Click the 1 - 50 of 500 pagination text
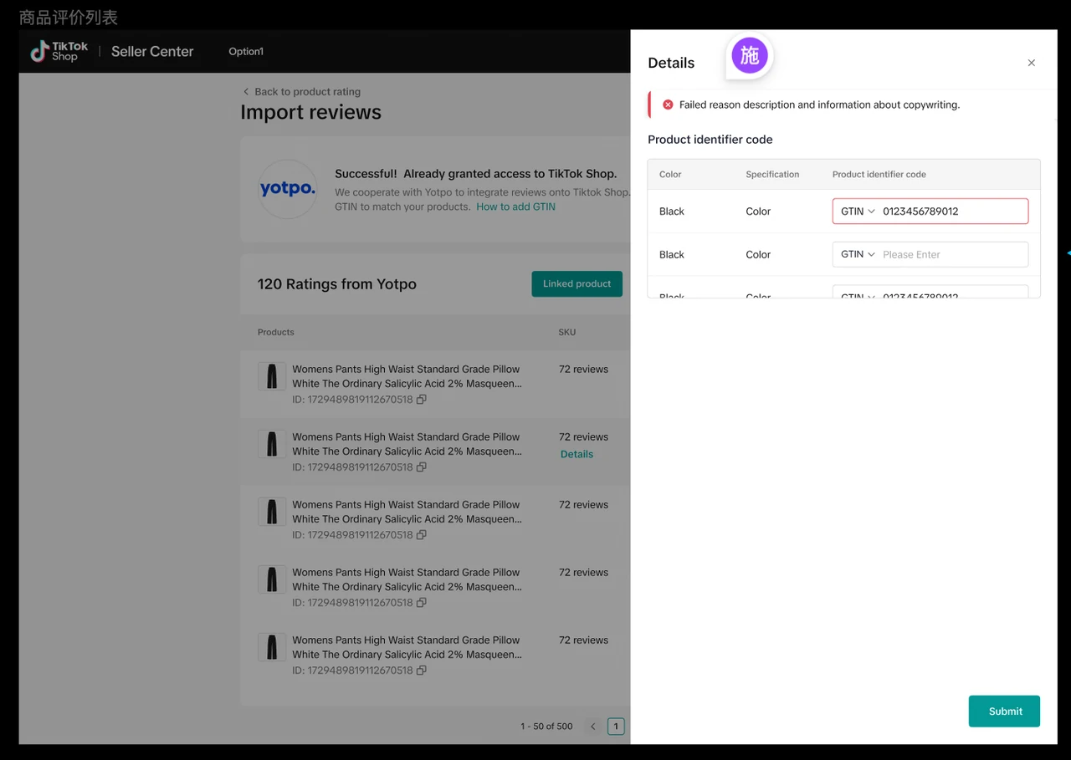The height and width of the screenshot is (760, 1071). tap(546, 727)
